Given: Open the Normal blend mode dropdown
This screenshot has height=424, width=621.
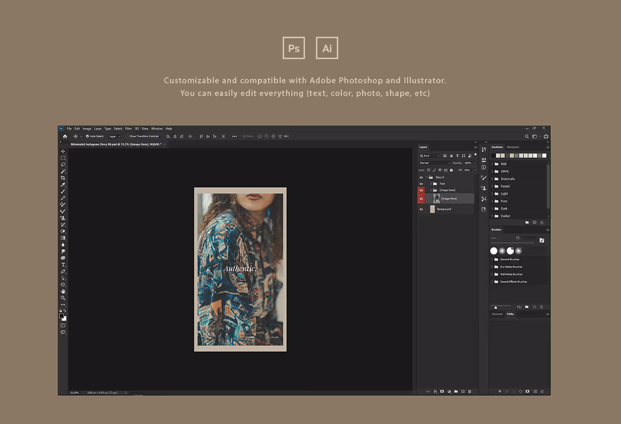Looking at the screenshot, I should point(434,163).
